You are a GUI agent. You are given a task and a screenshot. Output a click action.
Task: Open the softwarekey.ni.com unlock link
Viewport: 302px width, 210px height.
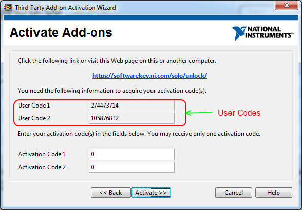coord(149,76)
